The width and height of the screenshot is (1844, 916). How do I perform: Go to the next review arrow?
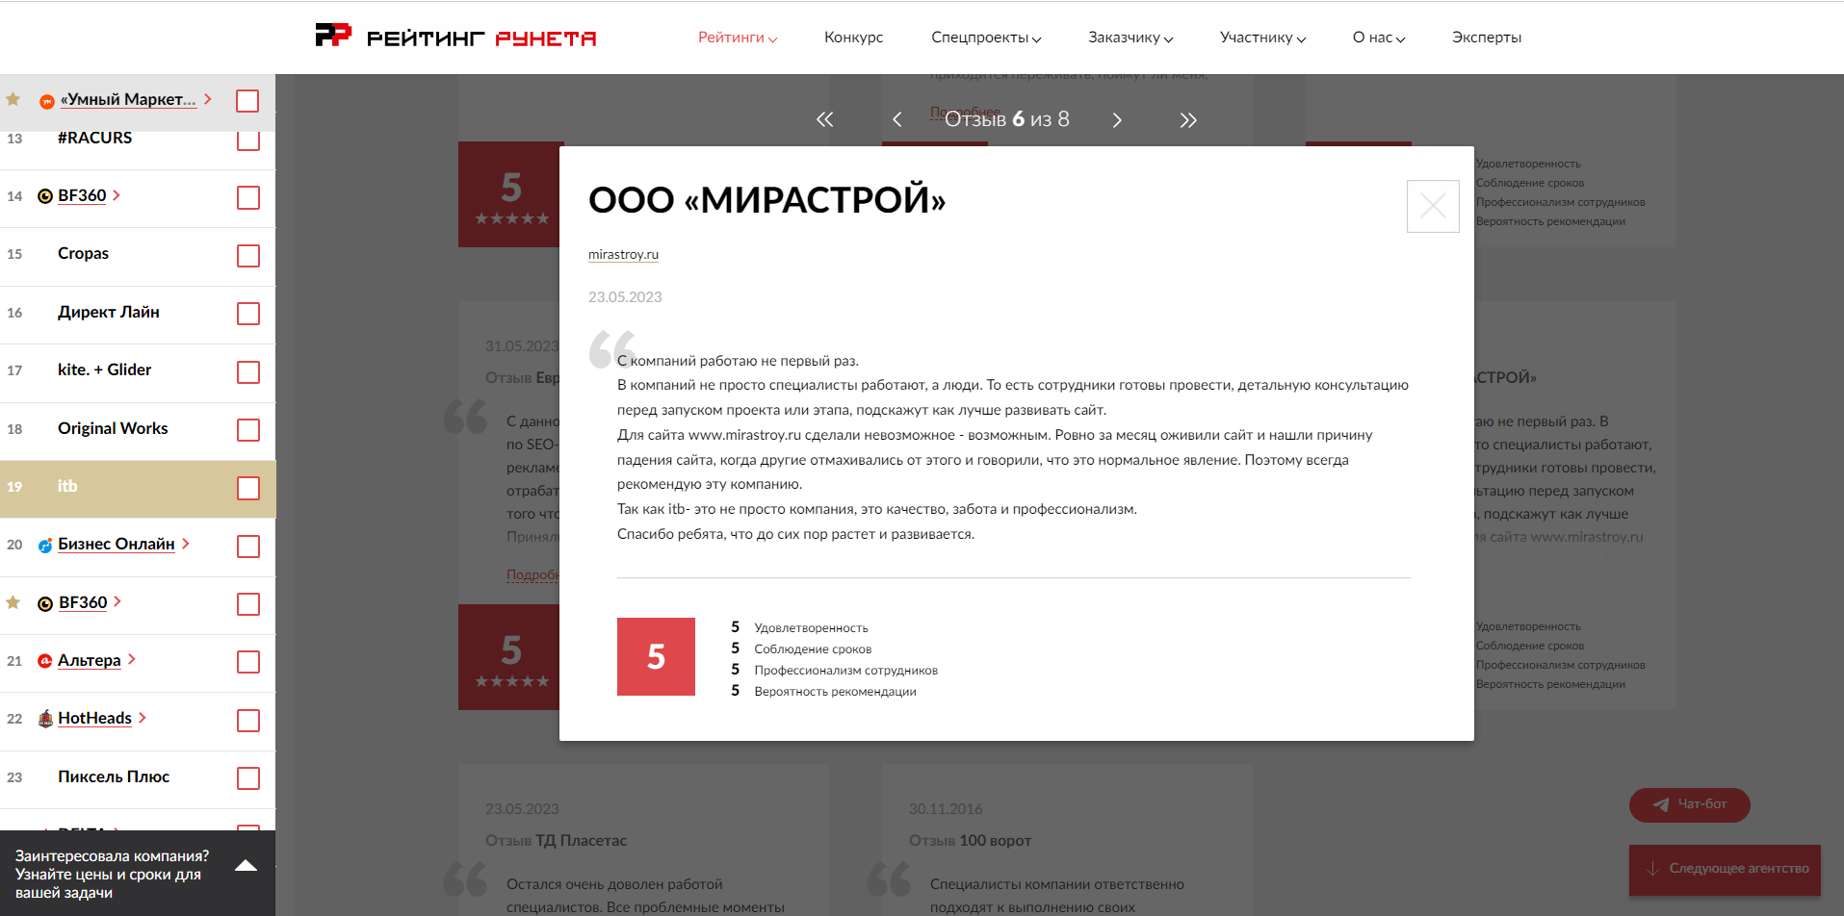click(1117, 119)
